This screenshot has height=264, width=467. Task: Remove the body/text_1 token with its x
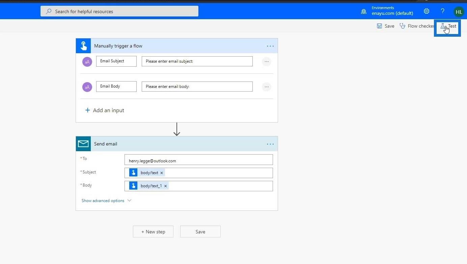(165, 186)
